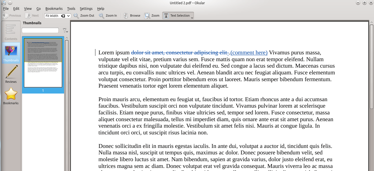The image size is (374, 171).
Task: Switch to the Thumbnails sidebar panel
Action: pos(11,53)
